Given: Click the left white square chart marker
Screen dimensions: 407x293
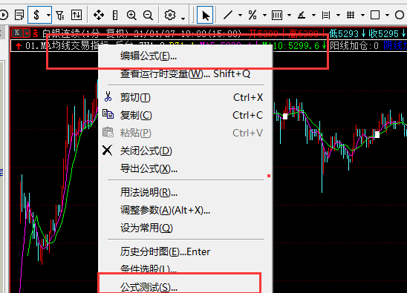Looking at the screenshot, I should (285, 116).
